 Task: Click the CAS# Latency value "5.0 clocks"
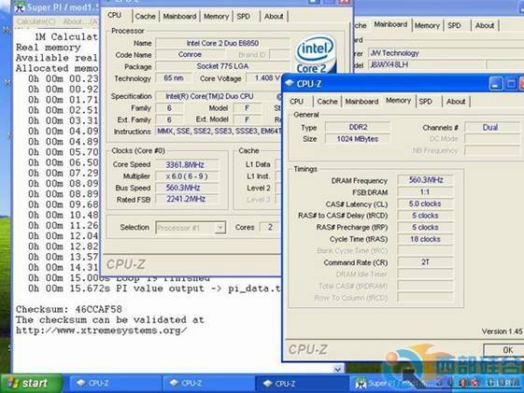tap(425, 204)
